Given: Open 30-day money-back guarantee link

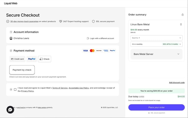Looking at the screenshot, I should coord(24,22).
